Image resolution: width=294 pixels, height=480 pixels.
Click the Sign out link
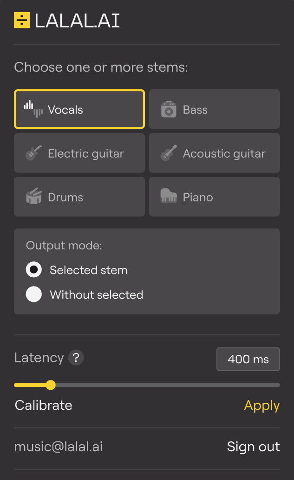(x=253, y=447)
